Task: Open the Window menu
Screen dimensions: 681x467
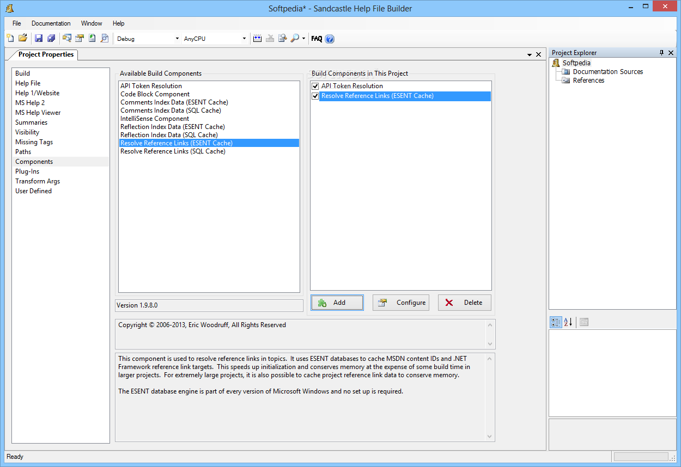Action: [92, 23]
